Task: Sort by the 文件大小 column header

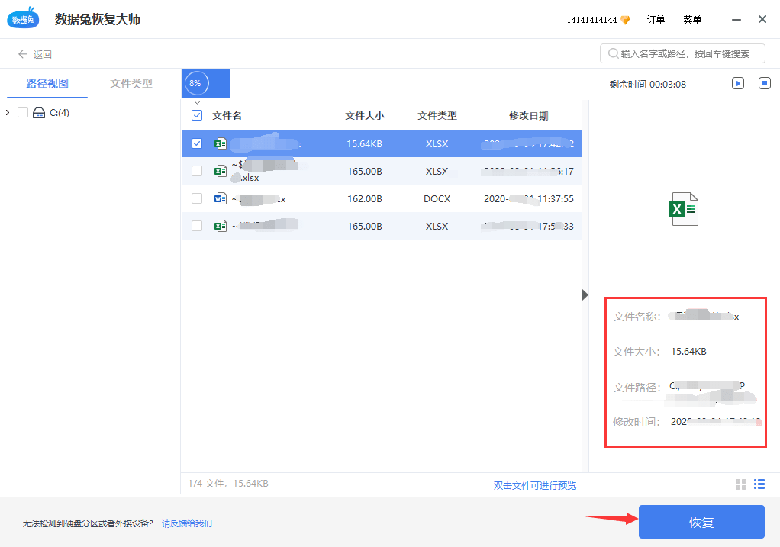Action: point(365,115)
